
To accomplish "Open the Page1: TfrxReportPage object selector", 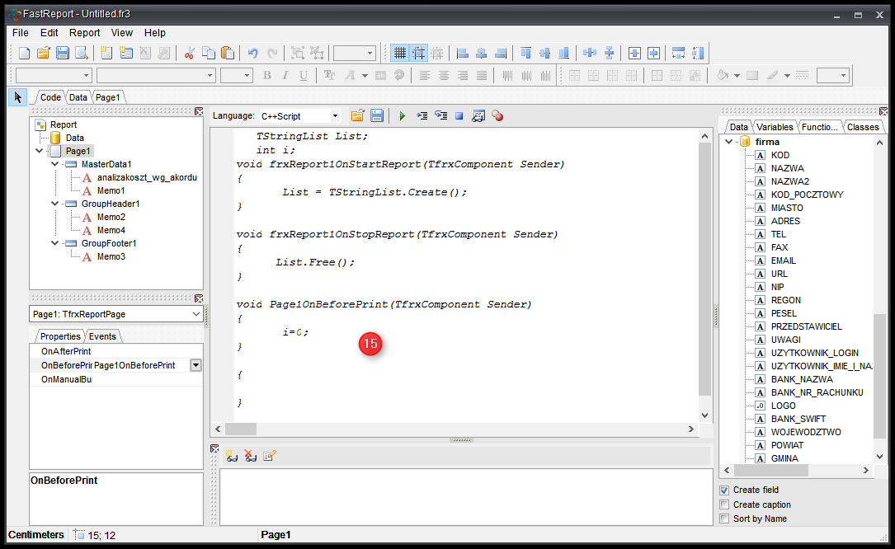I will [x=195, y=314].
